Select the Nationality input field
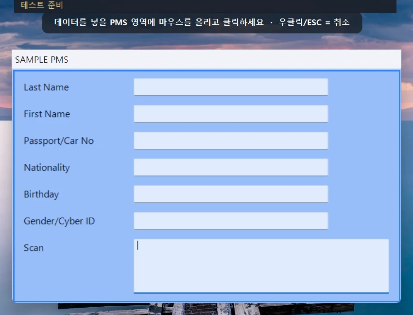Image resolution: width=413 pixels, height=315 pixels. pos(231,167)
